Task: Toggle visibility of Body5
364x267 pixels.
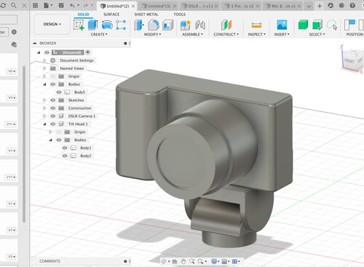Action: pyautogui.click(x=59, y=92)
